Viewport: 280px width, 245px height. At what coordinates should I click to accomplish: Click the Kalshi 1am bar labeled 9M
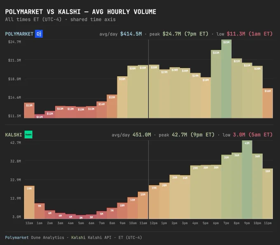(x=40, y=211)
